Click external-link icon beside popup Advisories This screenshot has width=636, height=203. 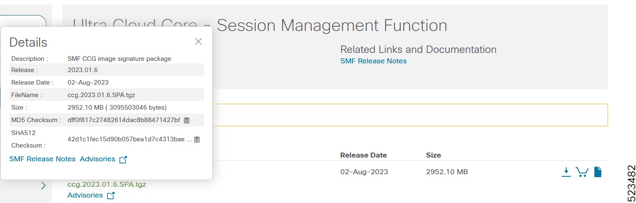point(123,159)
